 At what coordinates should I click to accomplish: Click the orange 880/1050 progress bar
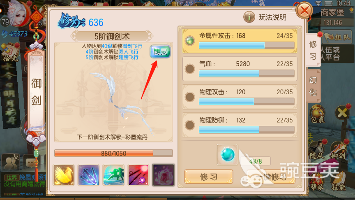click(113, 153)
